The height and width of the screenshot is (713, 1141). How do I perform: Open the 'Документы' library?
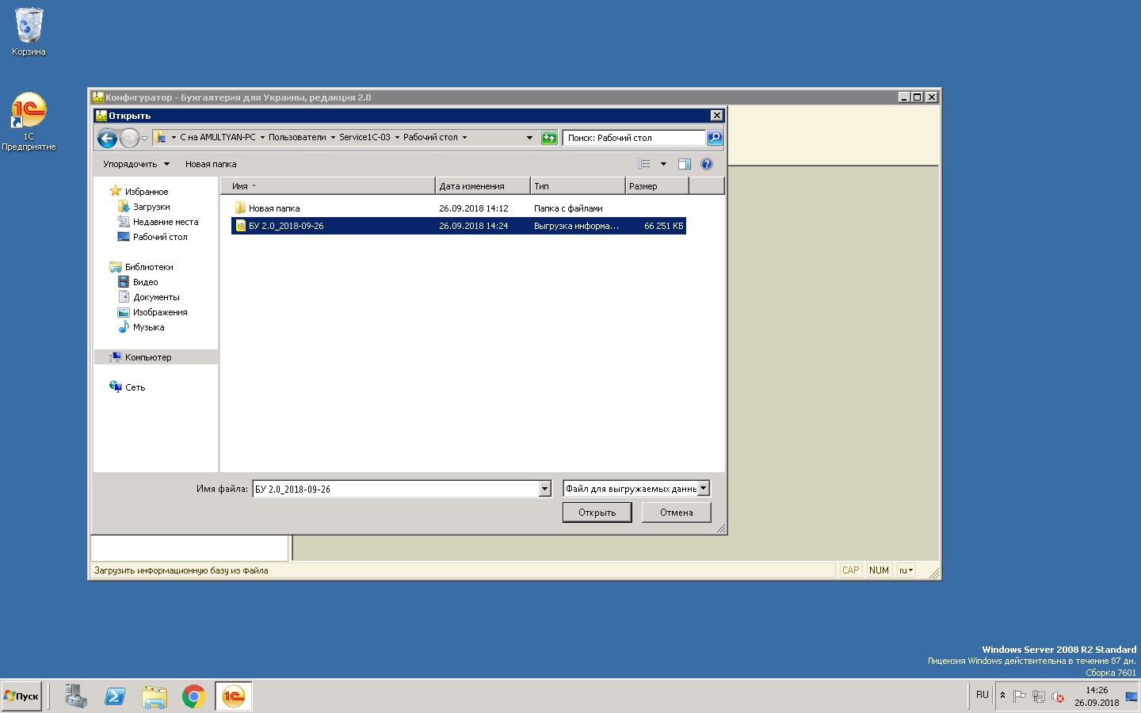[156, 297]
